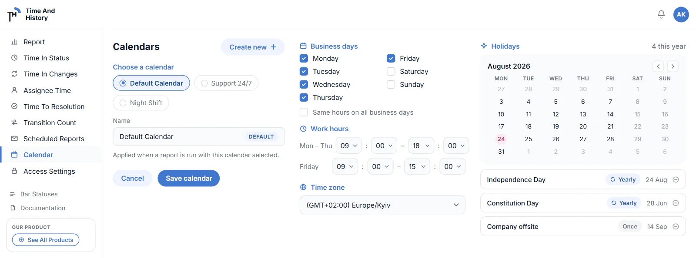Open Report in the sidebar
Image resolution: width=696 pixels, height=258 pixels.
[x=51, y=42]
